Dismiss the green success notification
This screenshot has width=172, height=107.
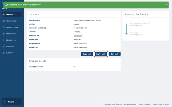pos(167,5)
